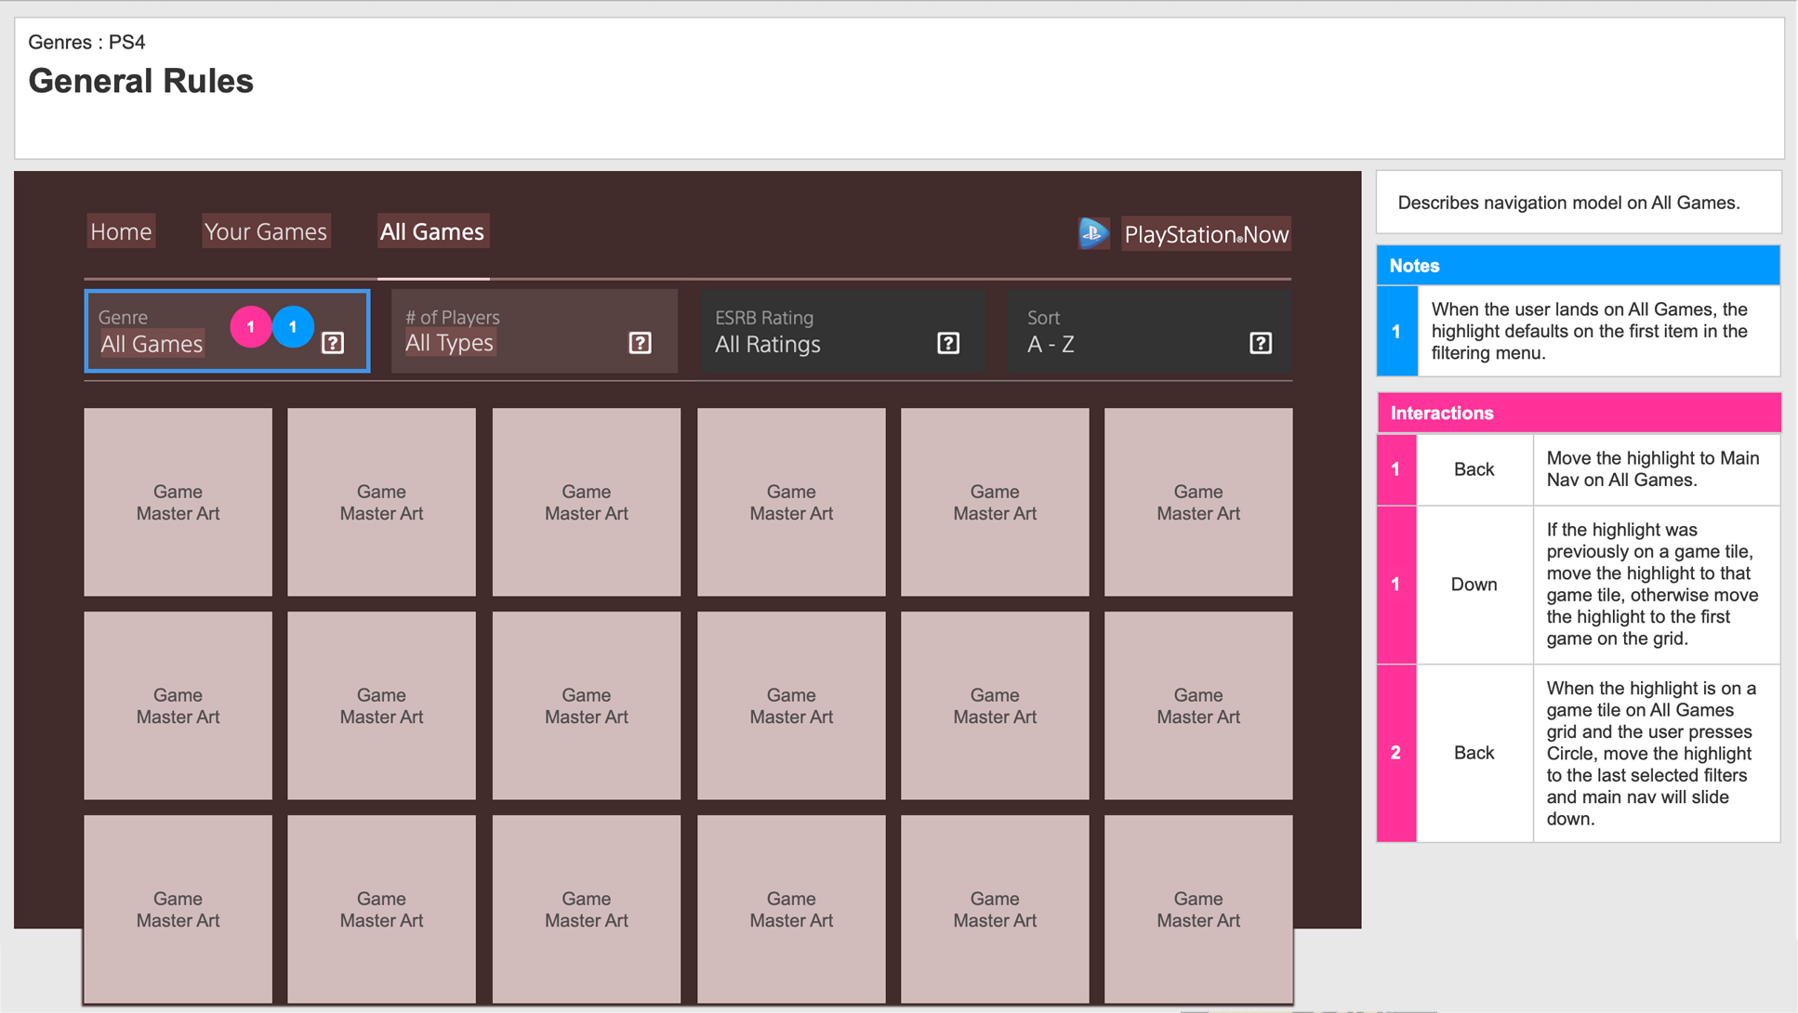The image size is (1798, 1013).
Task: Select the All Games tab
Action: [432, 231]
